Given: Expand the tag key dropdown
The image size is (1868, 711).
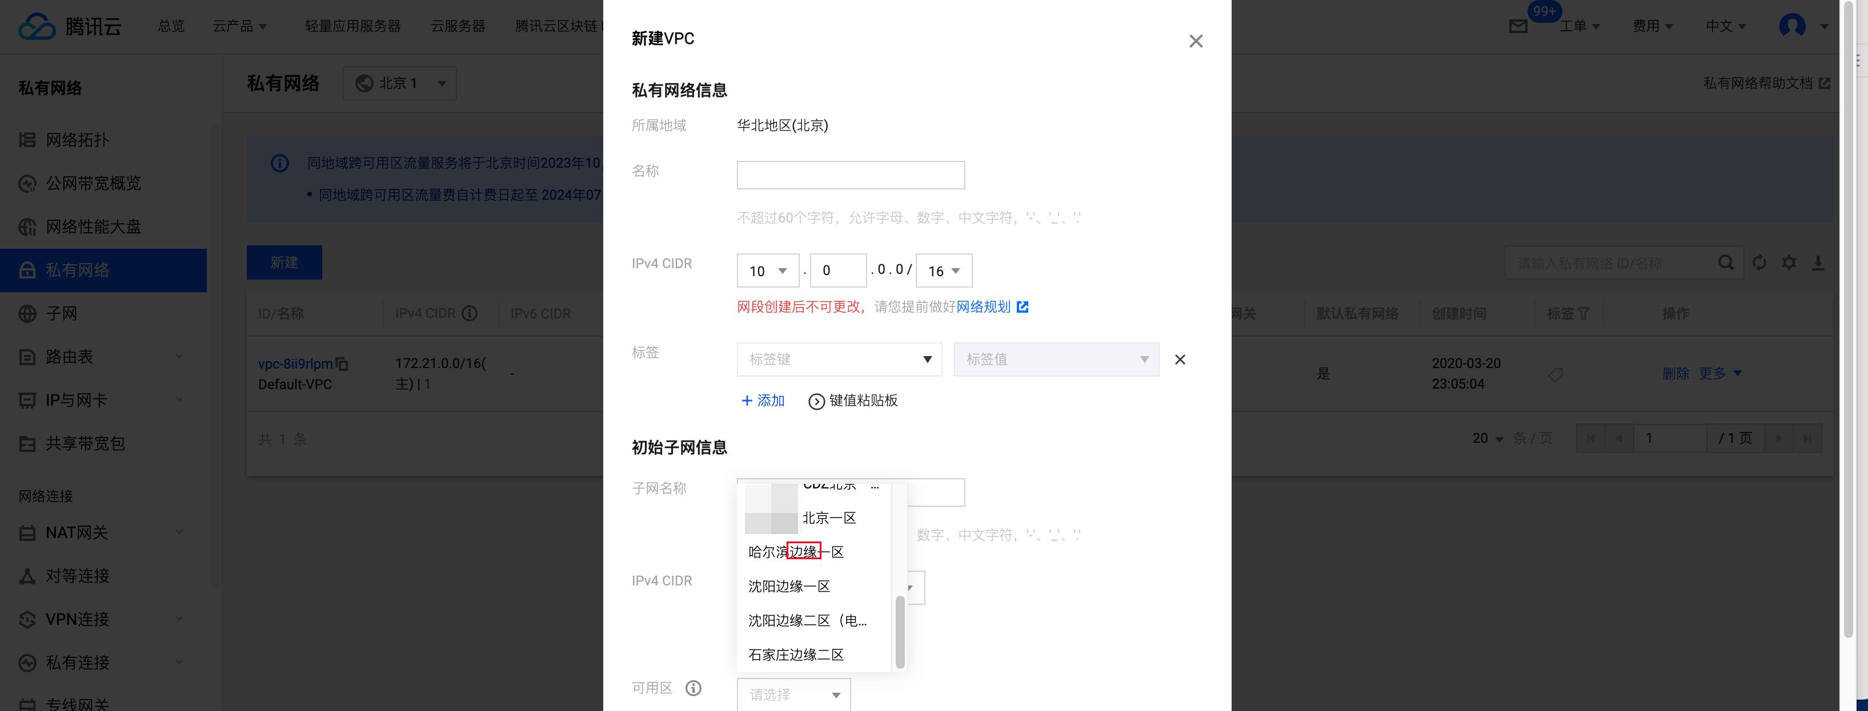Looking at the screenshot, I should point(839,360).
